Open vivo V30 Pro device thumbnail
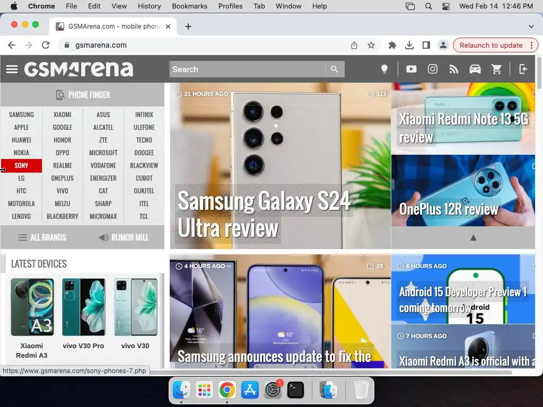The height and width of the screenshot is (407, 543). 83,307
